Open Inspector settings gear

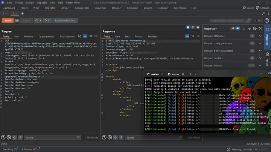click(255, 29)
